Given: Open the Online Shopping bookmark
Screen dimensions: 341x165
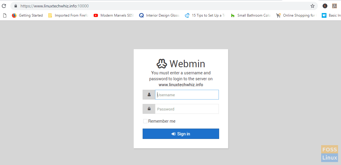Looking at the screenshot, I should [296, 15].
